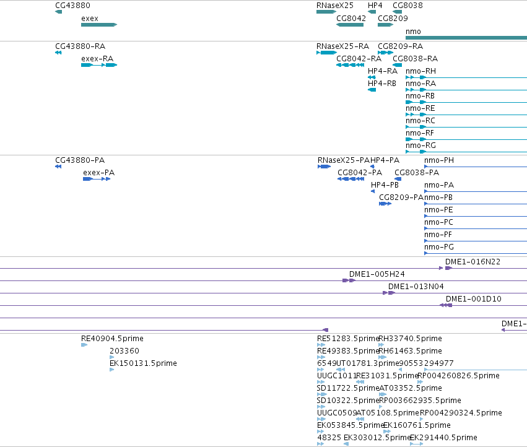This screenshot has height=447, width=527.
Task: Select the CG43880-PA protein feature
Action: coord(58,167)
